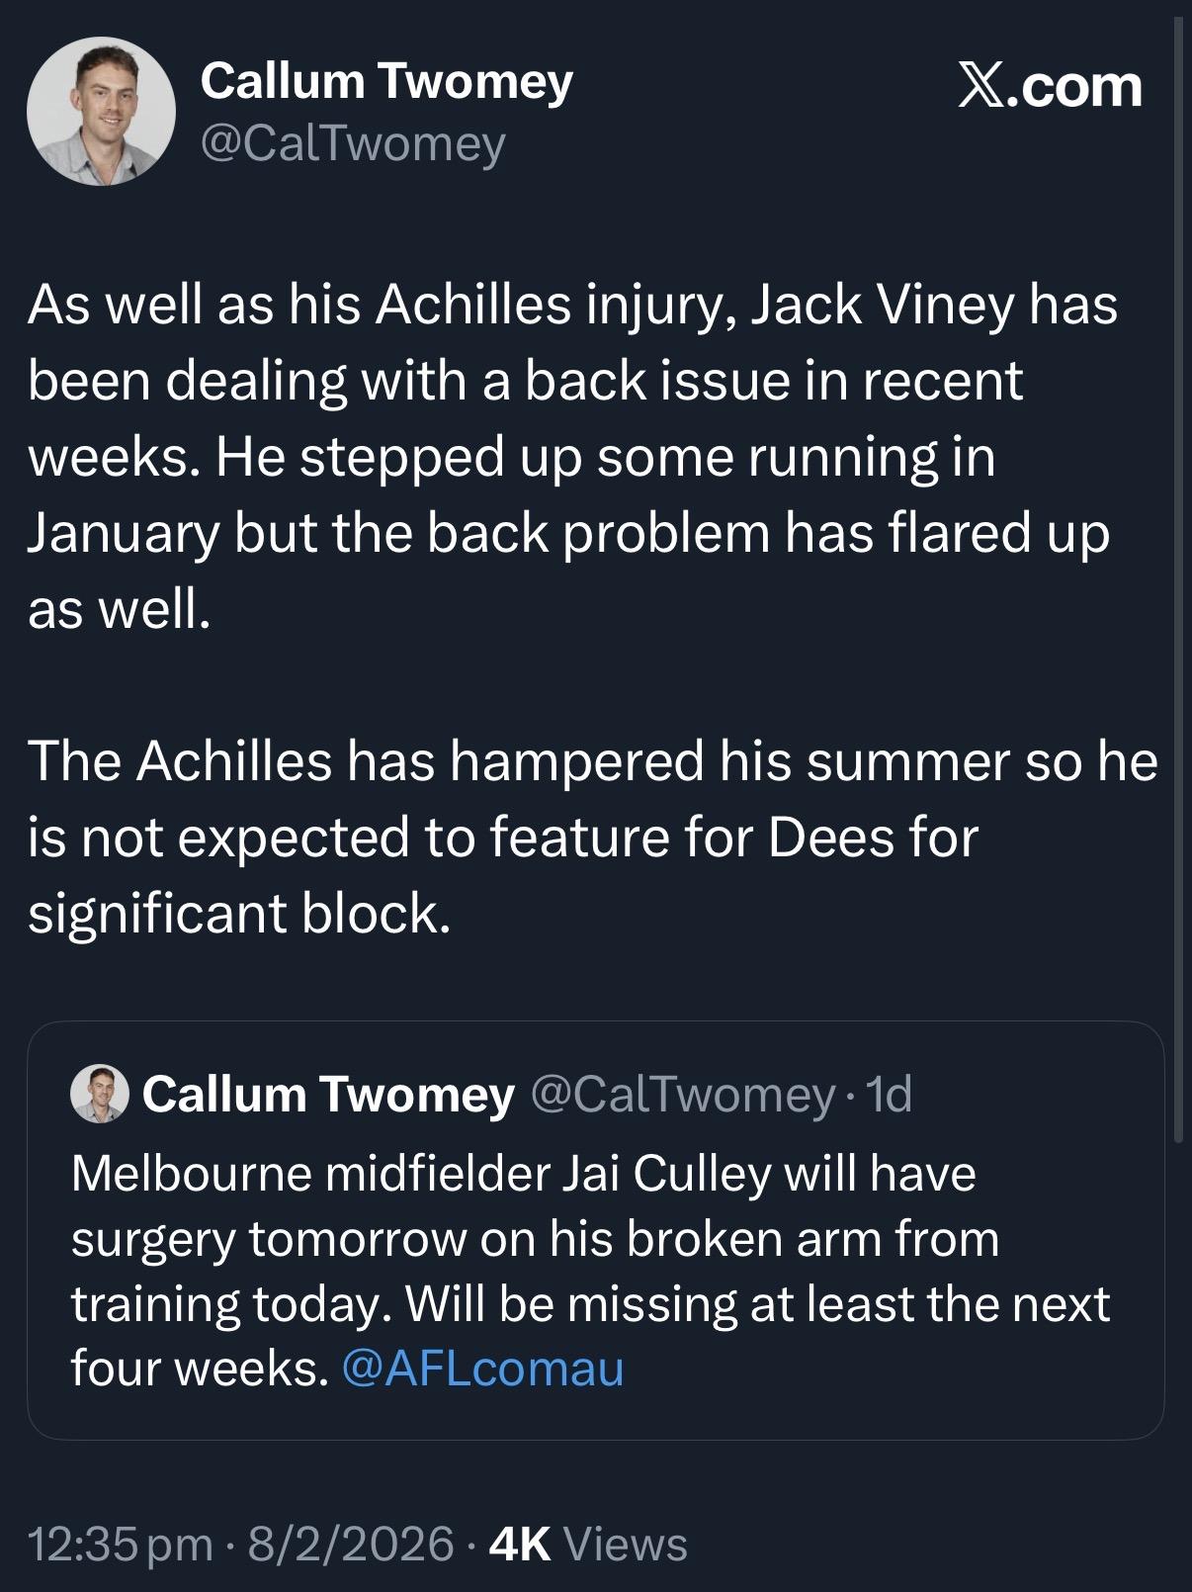Open the @AFLcomau mention link

coord(482,1369)
